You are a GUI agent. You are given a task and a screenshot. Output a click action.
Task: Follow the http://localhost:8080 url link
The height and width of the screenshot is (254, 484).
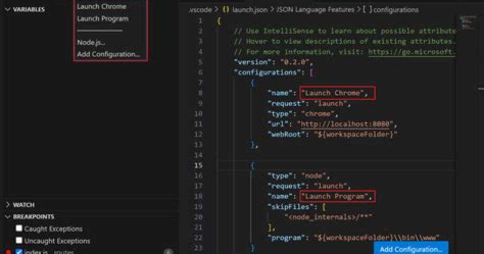click(345, 124)
